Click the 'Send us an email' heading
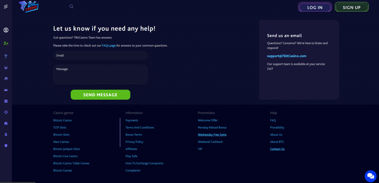 click(284, 36)
